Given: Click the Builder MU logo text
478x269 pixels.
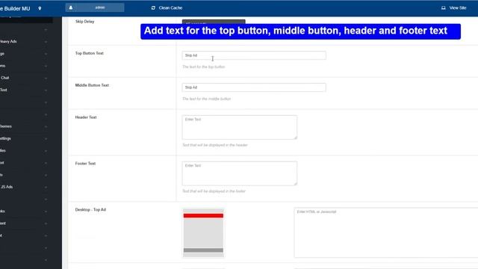Looking at the screenshot, I should coord(15,8).
